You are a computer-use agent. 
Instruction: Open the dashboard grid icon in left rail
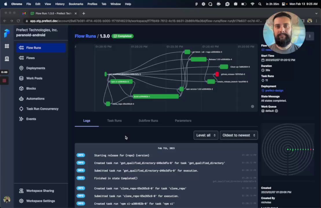coord(7,46)
